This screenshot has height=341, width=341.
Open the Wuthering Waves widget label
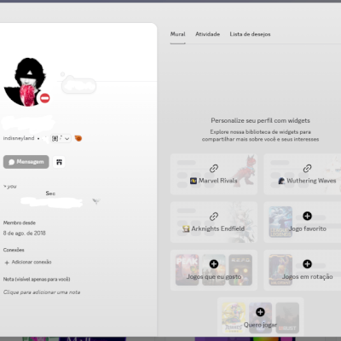click(x=311, y=181)
